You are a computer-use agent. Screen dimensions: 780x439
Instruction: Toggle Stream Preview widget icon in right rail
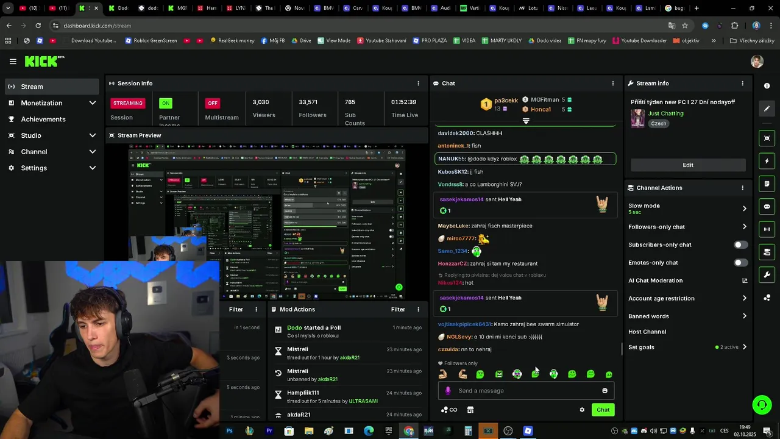pyautogui.click(x=767, y=138)
